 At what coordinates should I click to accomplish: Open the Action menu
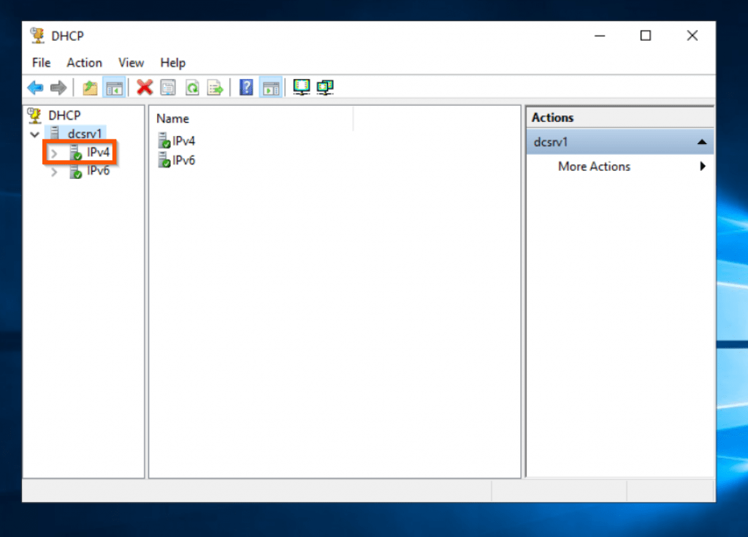point(83,63)
